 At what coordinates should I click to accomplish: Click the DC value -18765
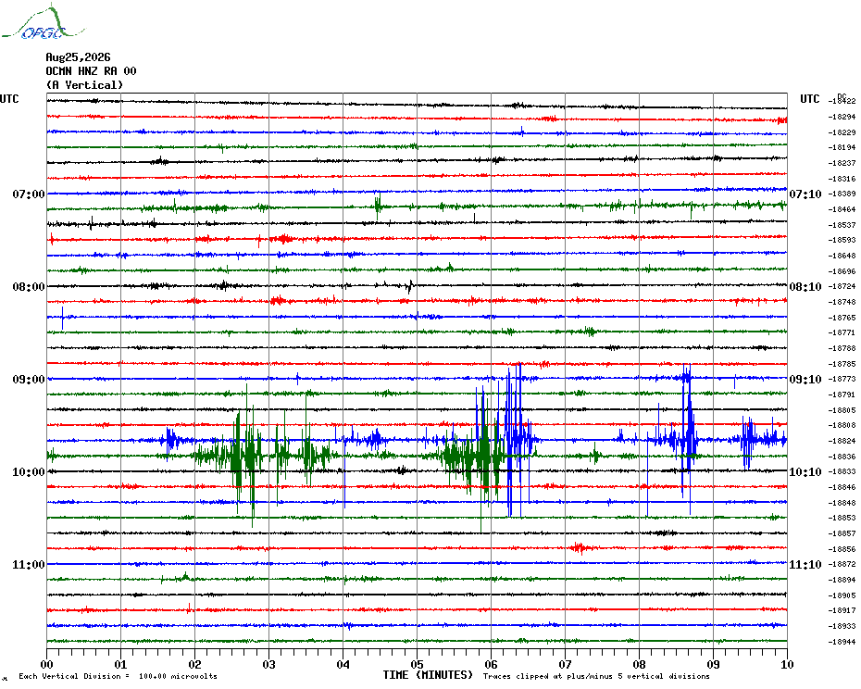pyautogui.click(x=842, y=318)
